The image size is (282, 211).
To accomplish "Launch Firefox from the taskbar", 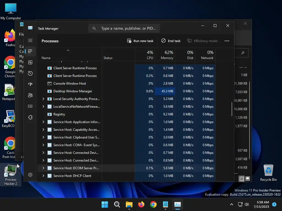I will (141, 204).
